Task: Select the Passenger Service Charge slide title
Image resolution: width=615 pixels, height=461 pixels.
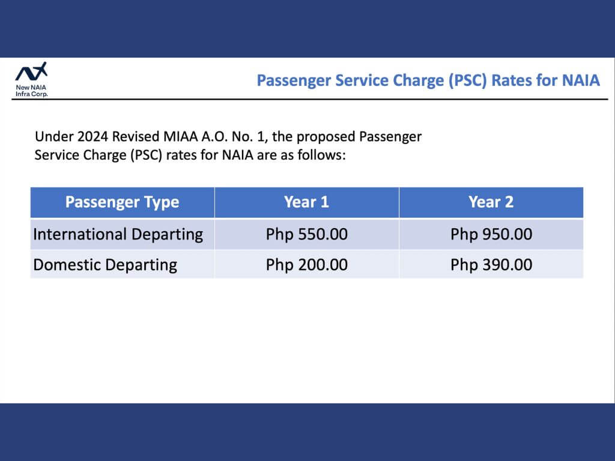Action: coord(428,80)
